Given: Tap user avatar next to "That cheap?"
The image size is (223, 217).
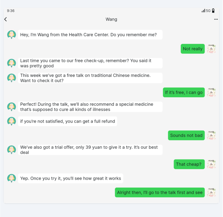Looking at the screenshot, I should [211, 164].
